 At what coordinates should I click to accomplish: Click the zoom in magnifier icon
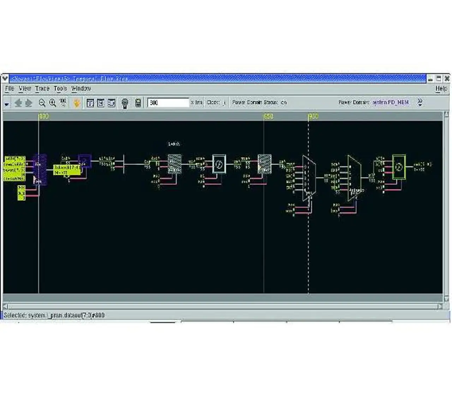click(53, 103)
